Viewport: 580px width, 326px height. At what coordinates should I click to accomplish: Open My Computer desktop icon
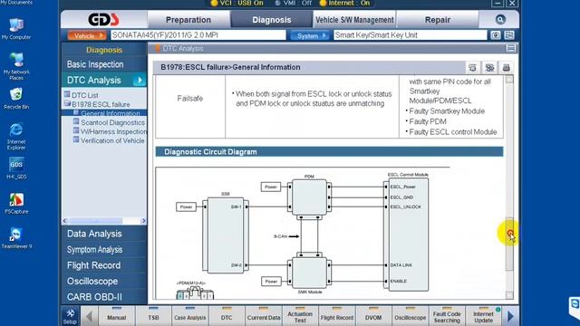[16, 28]
